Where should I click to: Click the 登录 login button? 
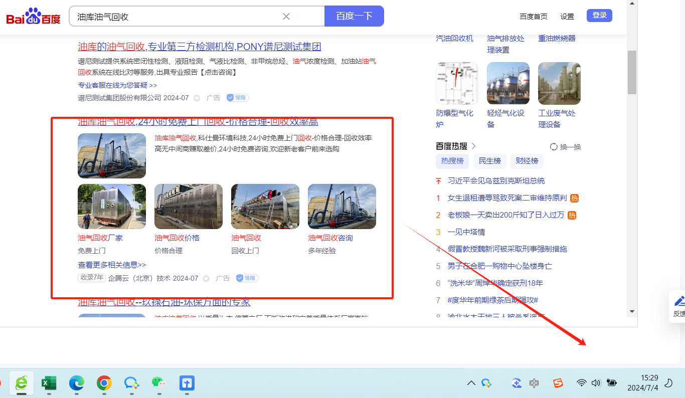(599, 16)
